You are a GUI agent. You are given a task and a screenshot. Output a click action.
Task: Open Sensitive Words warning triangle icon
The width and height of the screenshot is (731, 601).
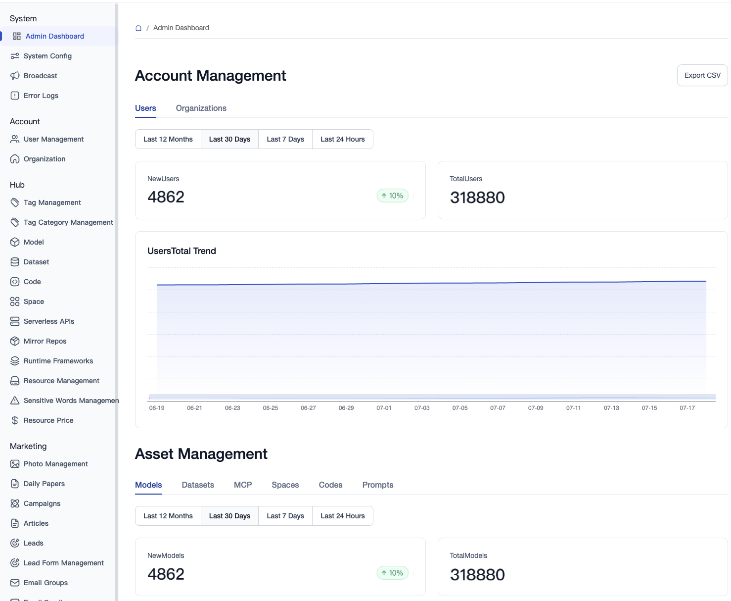click(x=15, y=401)
